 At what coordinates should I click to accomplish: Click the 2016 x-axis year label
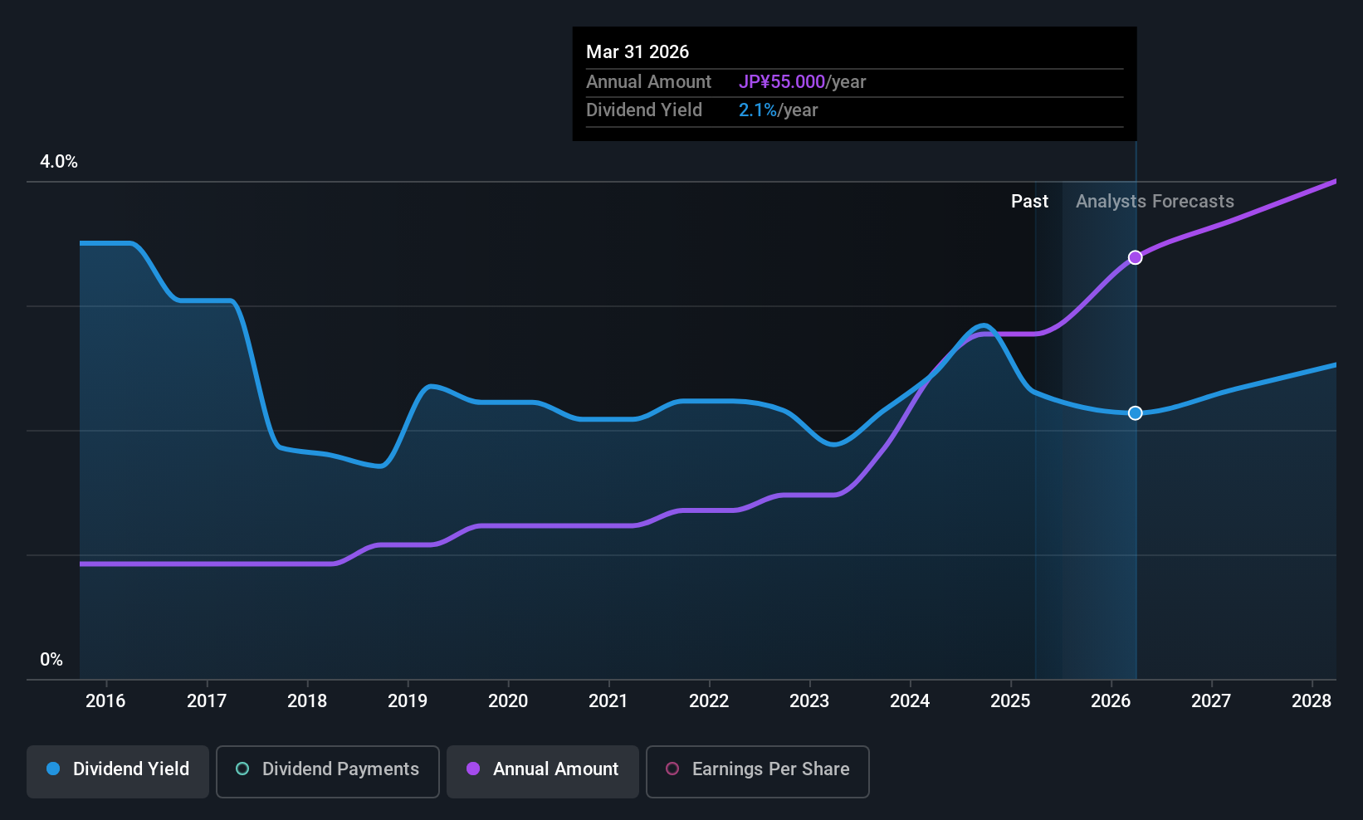(105, 700)
